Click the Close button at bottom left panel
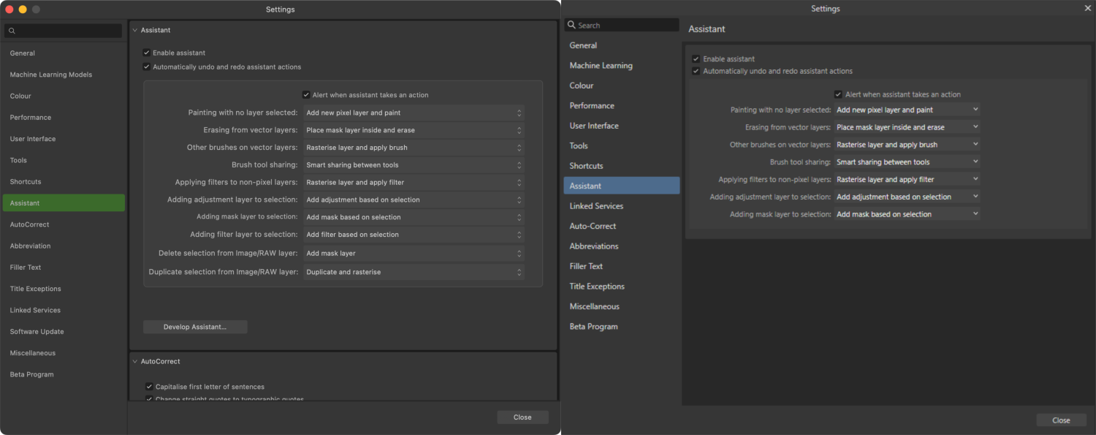 (522, 417)
